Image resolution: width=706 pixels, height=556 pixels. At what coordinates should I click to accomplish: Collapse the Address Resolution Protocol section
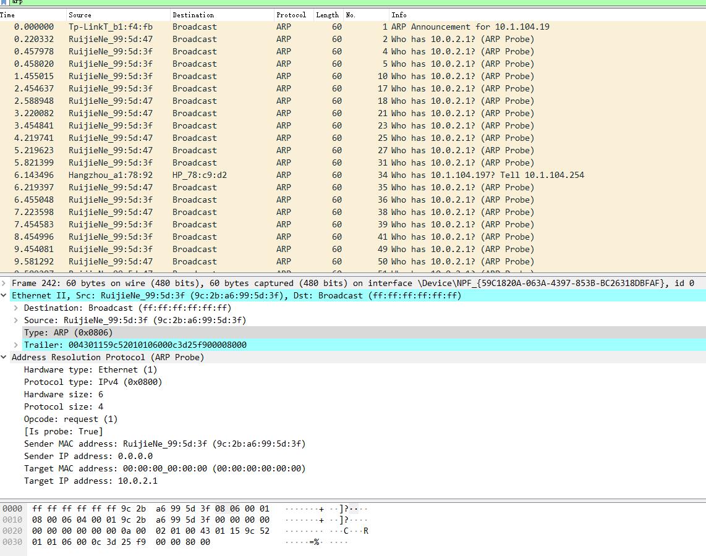(4, 357)
